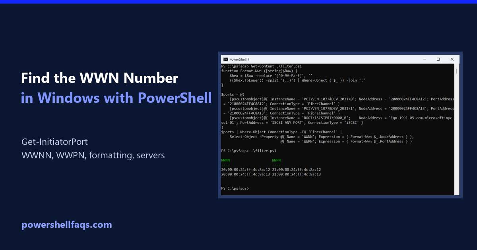477x250 pixels.
Task: Click the 'WWNN, WWPN, formatting, servers' line
Action: 93,155
